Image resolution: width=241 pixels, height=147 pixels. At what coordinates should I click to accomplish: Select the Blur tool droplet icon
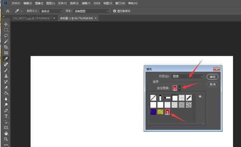(6, 99)
